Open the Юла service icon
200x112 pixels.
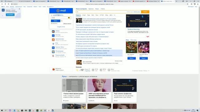pos(53,44)
